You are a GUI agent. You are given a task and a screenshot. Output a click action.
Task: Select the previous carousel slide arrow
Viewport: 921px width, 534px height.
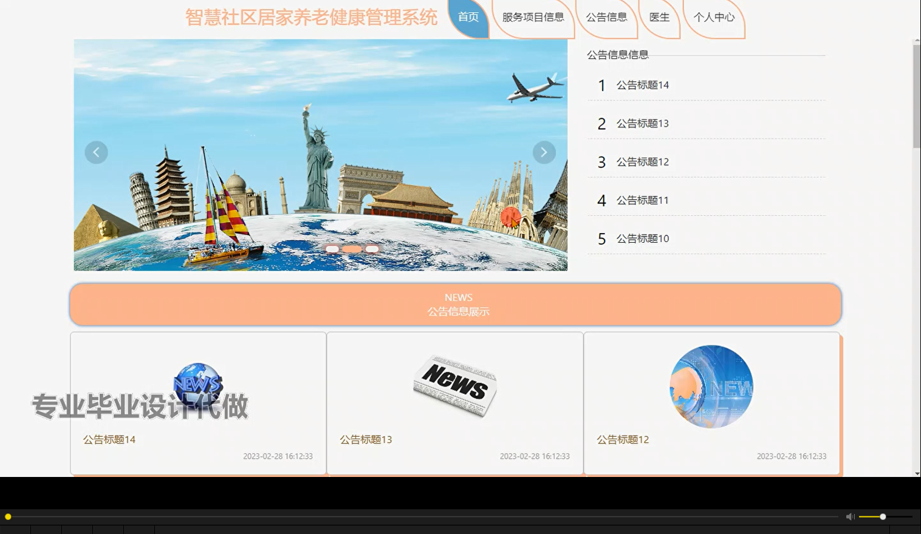point(96,152)
